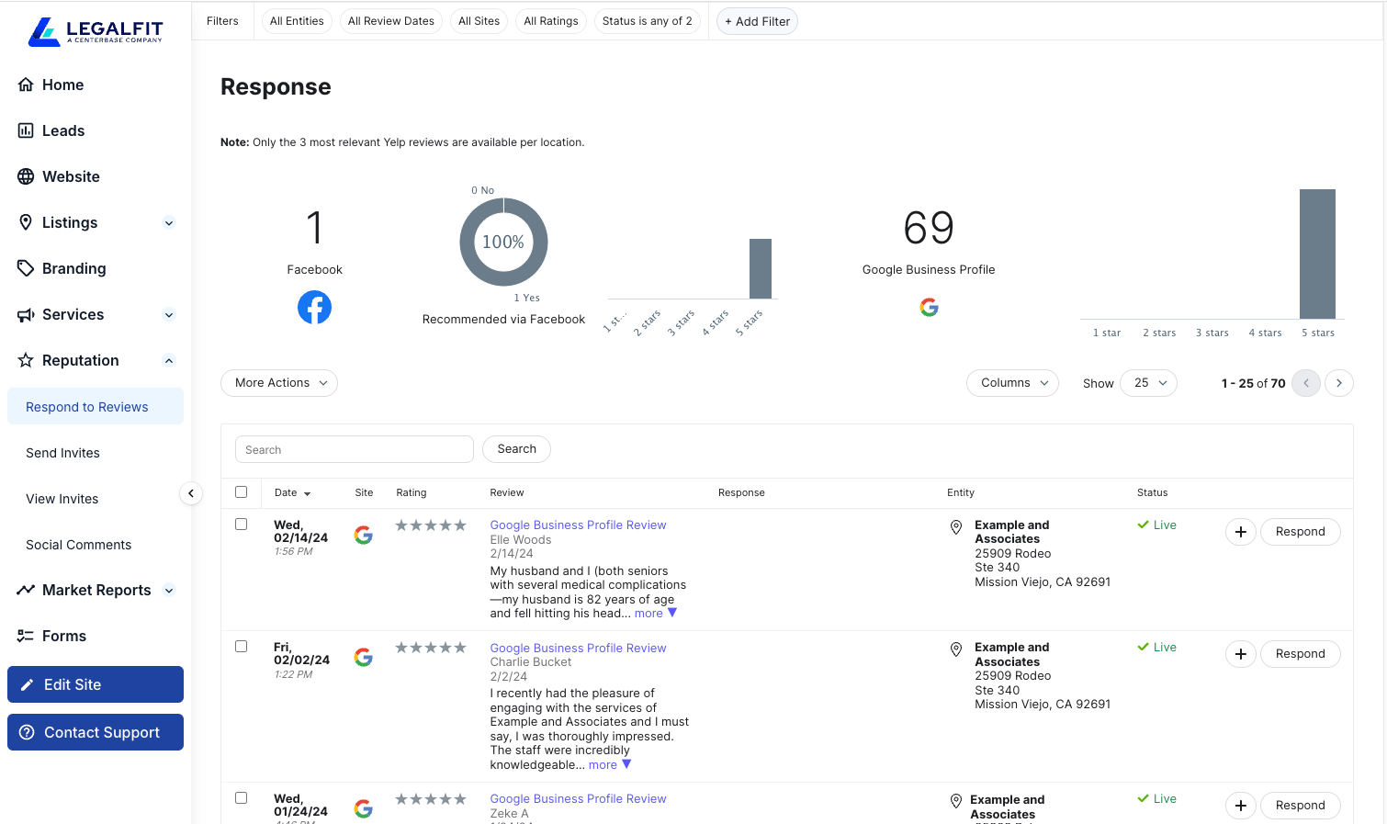Select Respond to Reviews submenu item
This screenshot has width=1387, height=824.
[96, 407]
